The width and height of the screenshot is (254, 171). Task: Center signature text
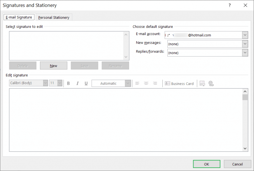click(x=146, y=83)
